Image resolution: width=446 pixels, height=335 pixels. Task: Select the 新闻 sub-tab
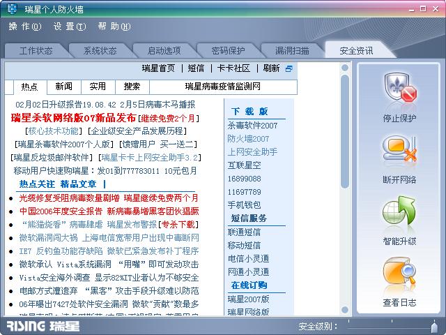63,87
